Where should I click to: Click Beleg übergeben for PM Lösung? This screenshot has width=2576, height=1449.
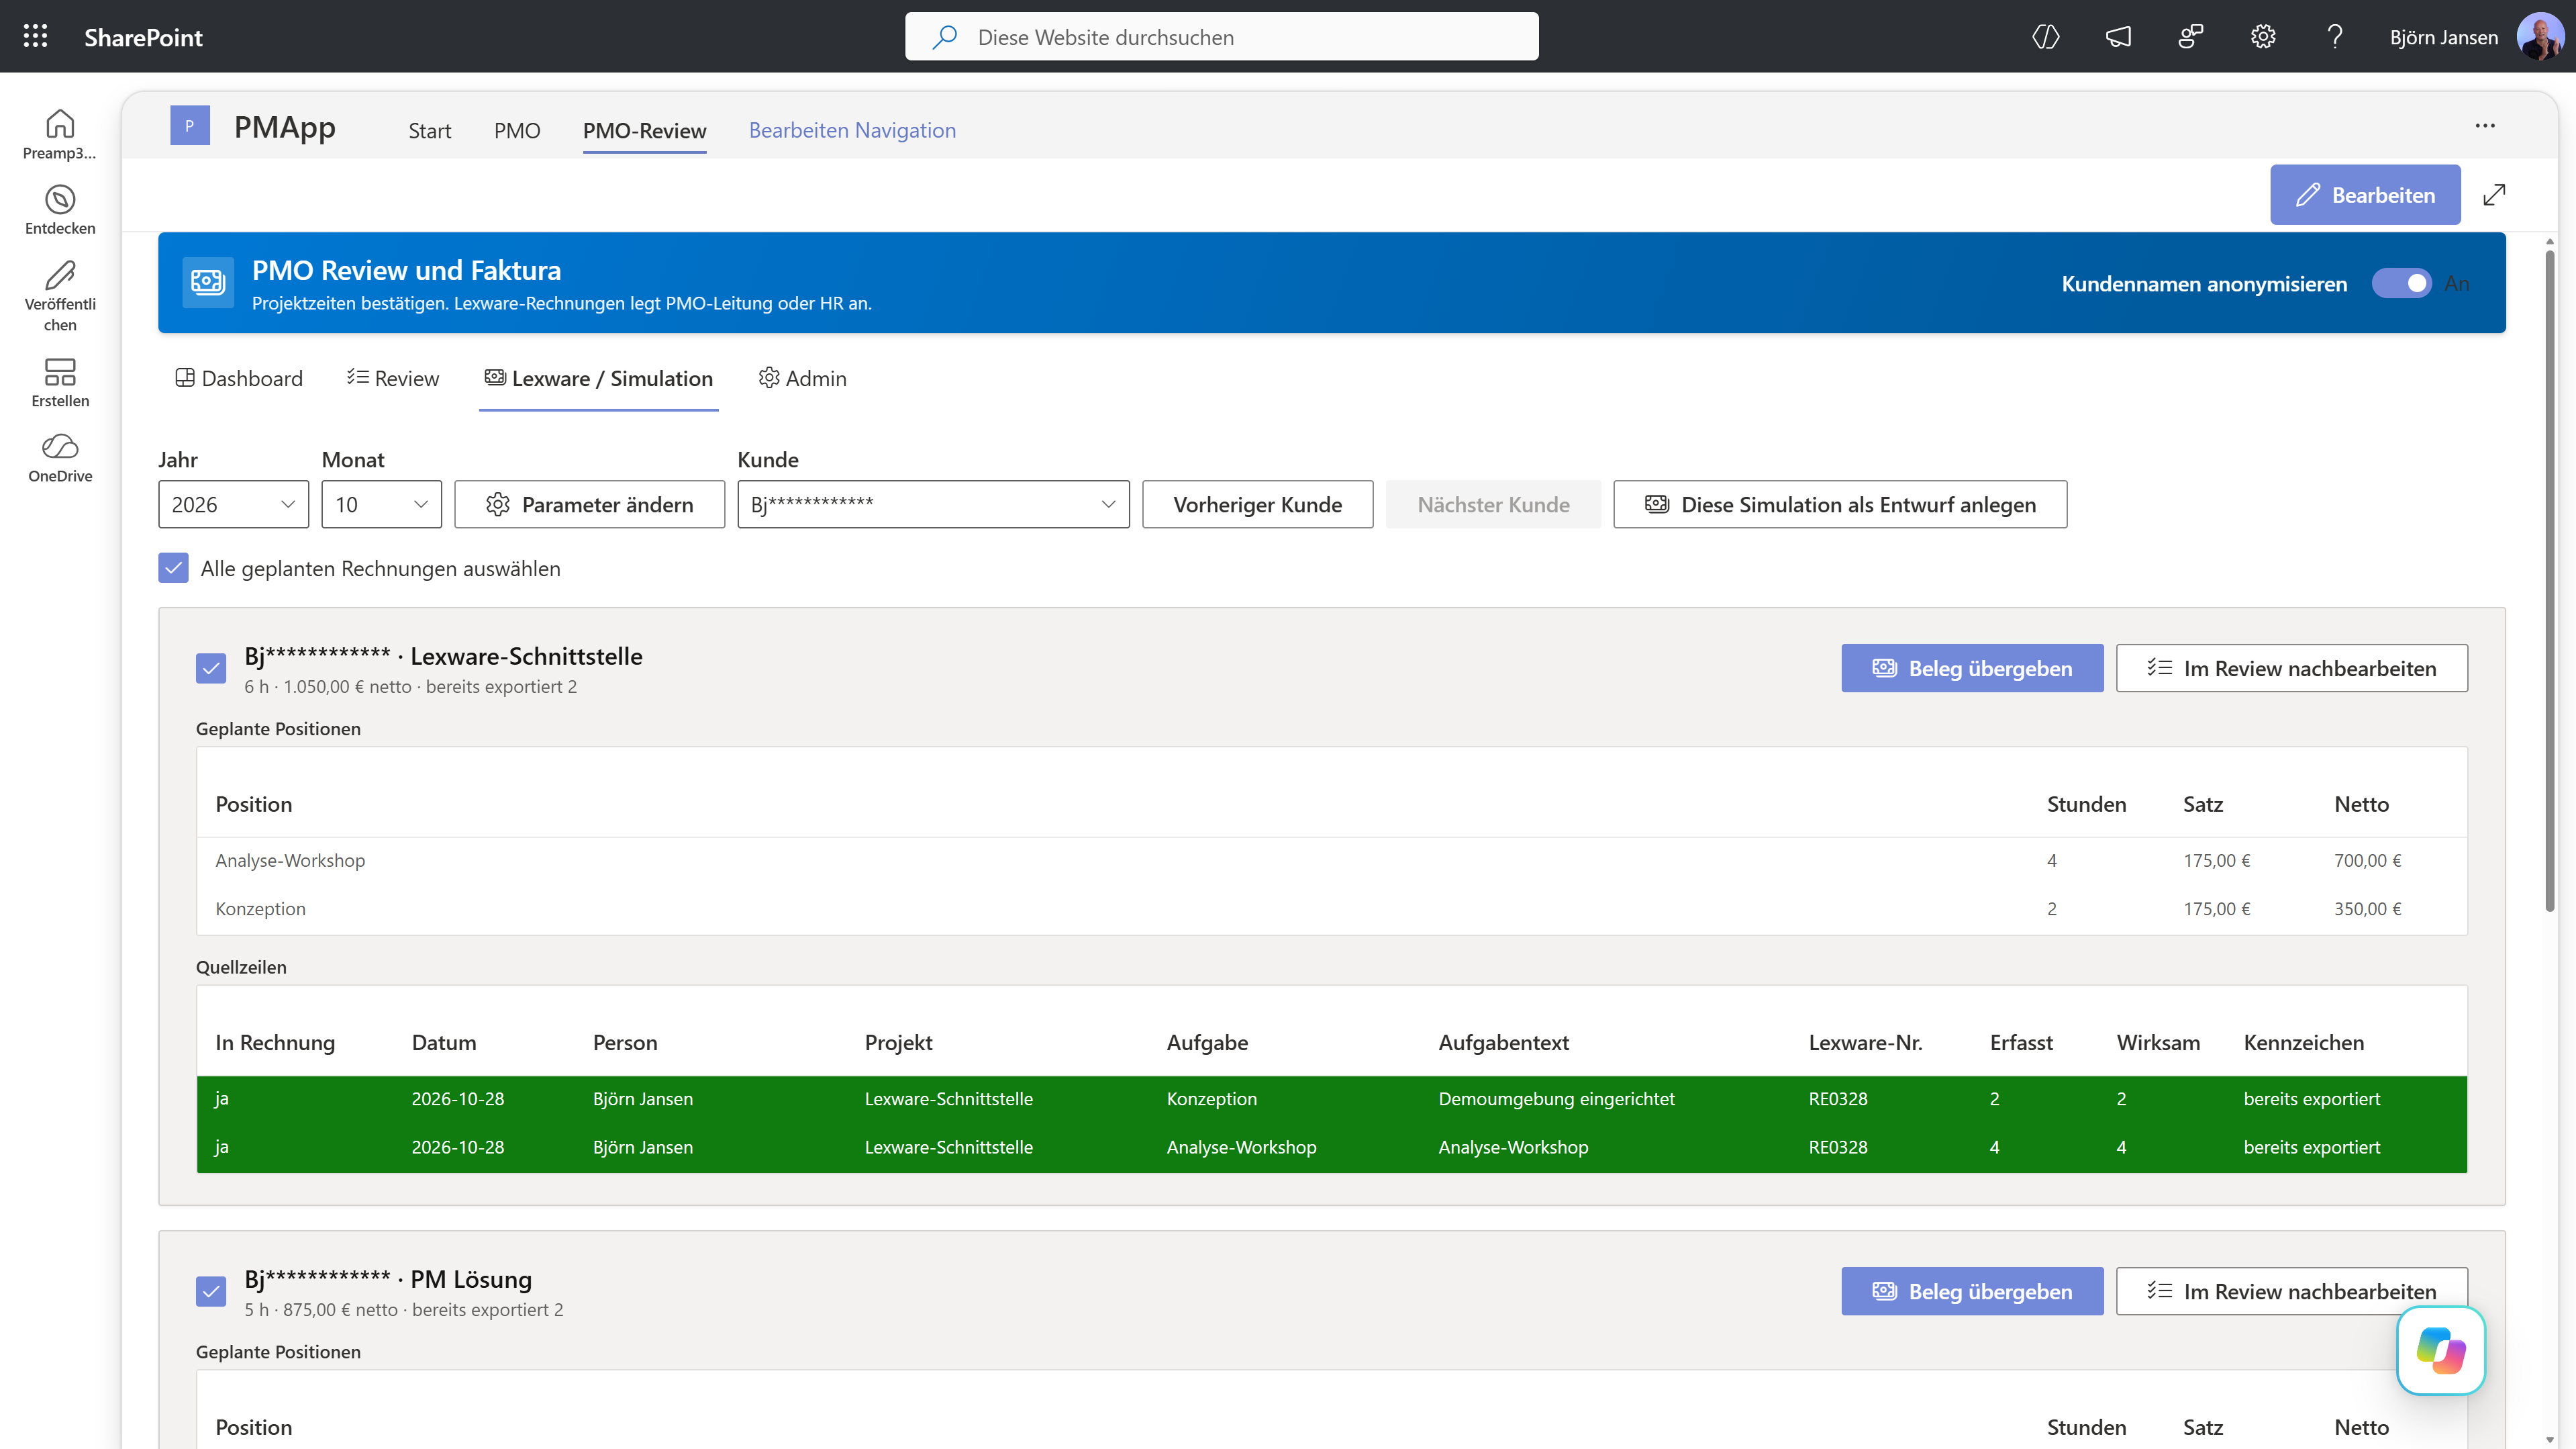click(x=1972, y=1292)
